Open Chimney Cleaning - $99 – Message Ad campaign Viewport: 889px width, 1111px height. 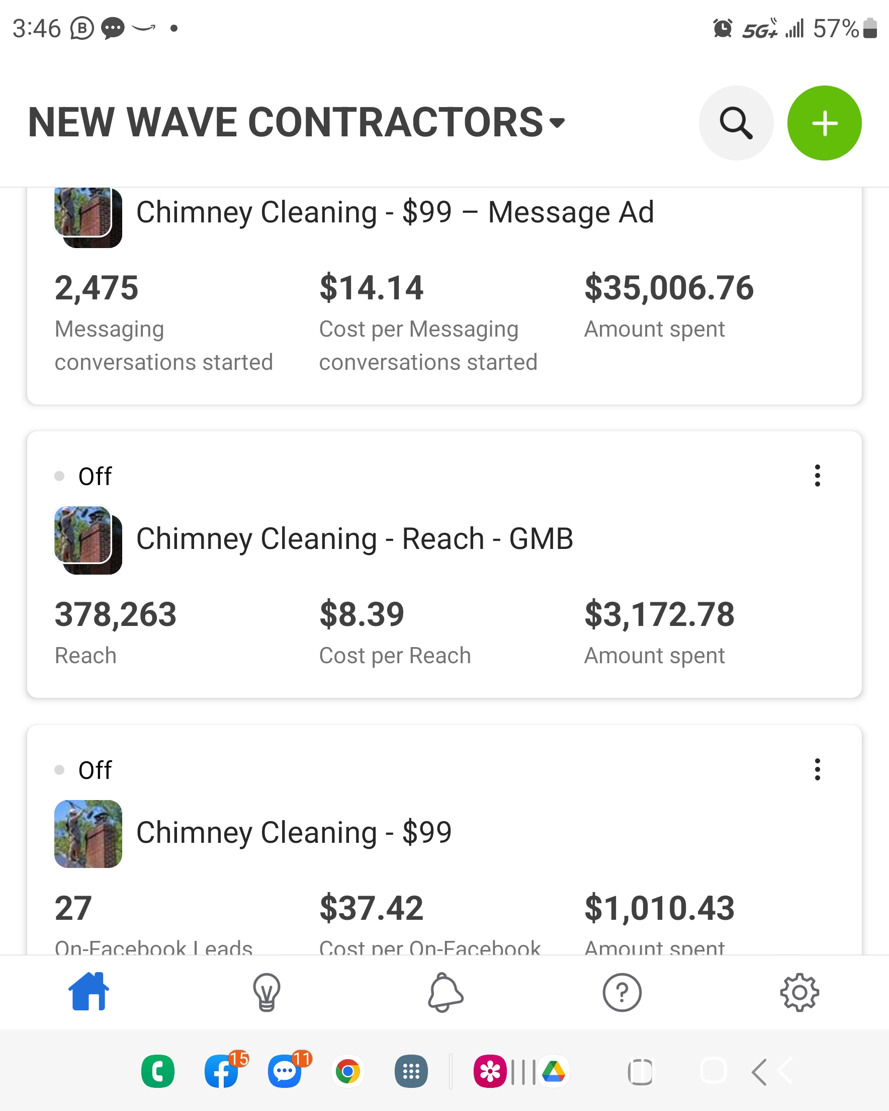(x=395, y=212)
